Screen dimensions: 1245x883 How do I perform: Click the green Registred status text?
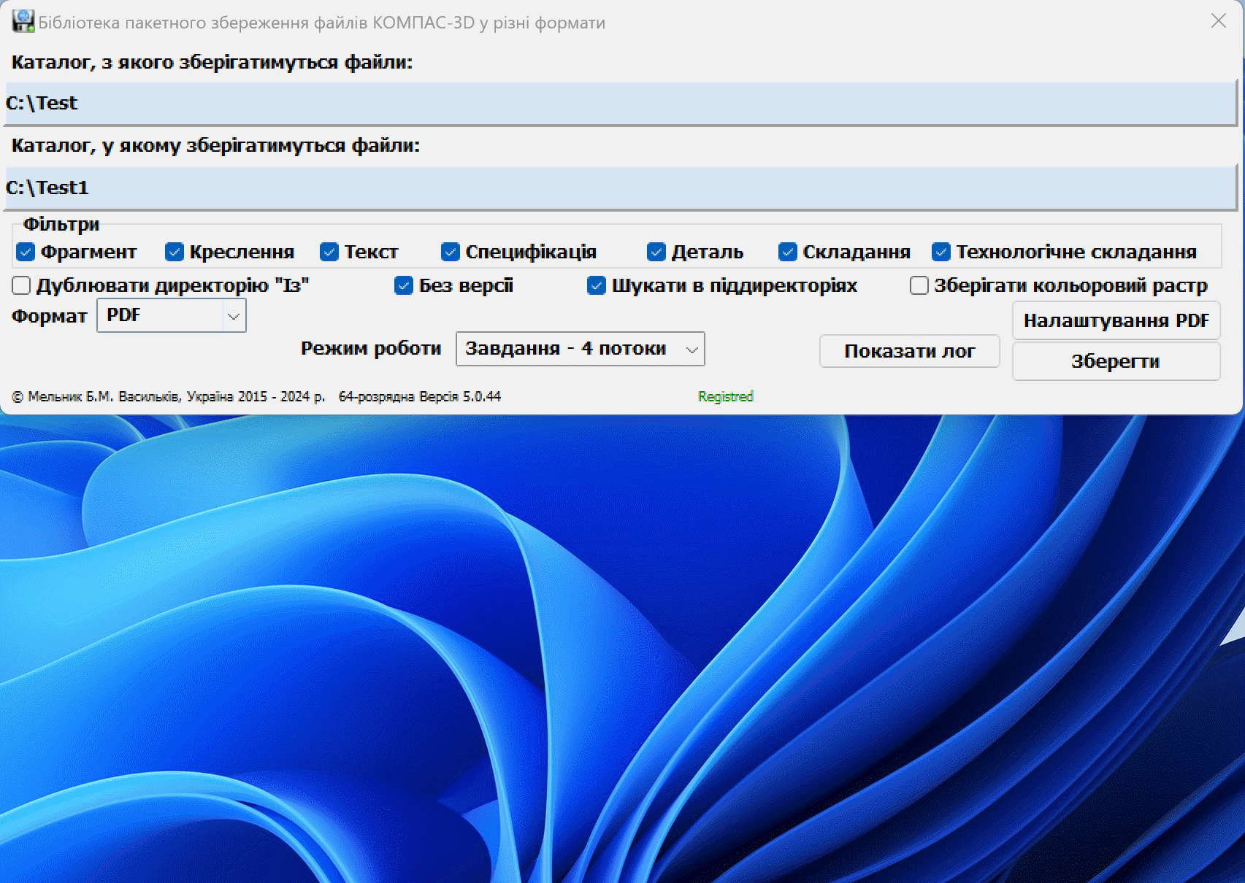(725, 396)
